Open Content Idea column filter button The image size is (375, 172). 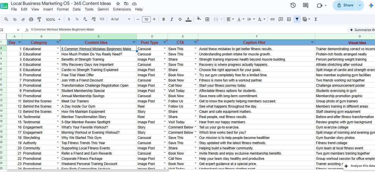(x=134, y=43)
